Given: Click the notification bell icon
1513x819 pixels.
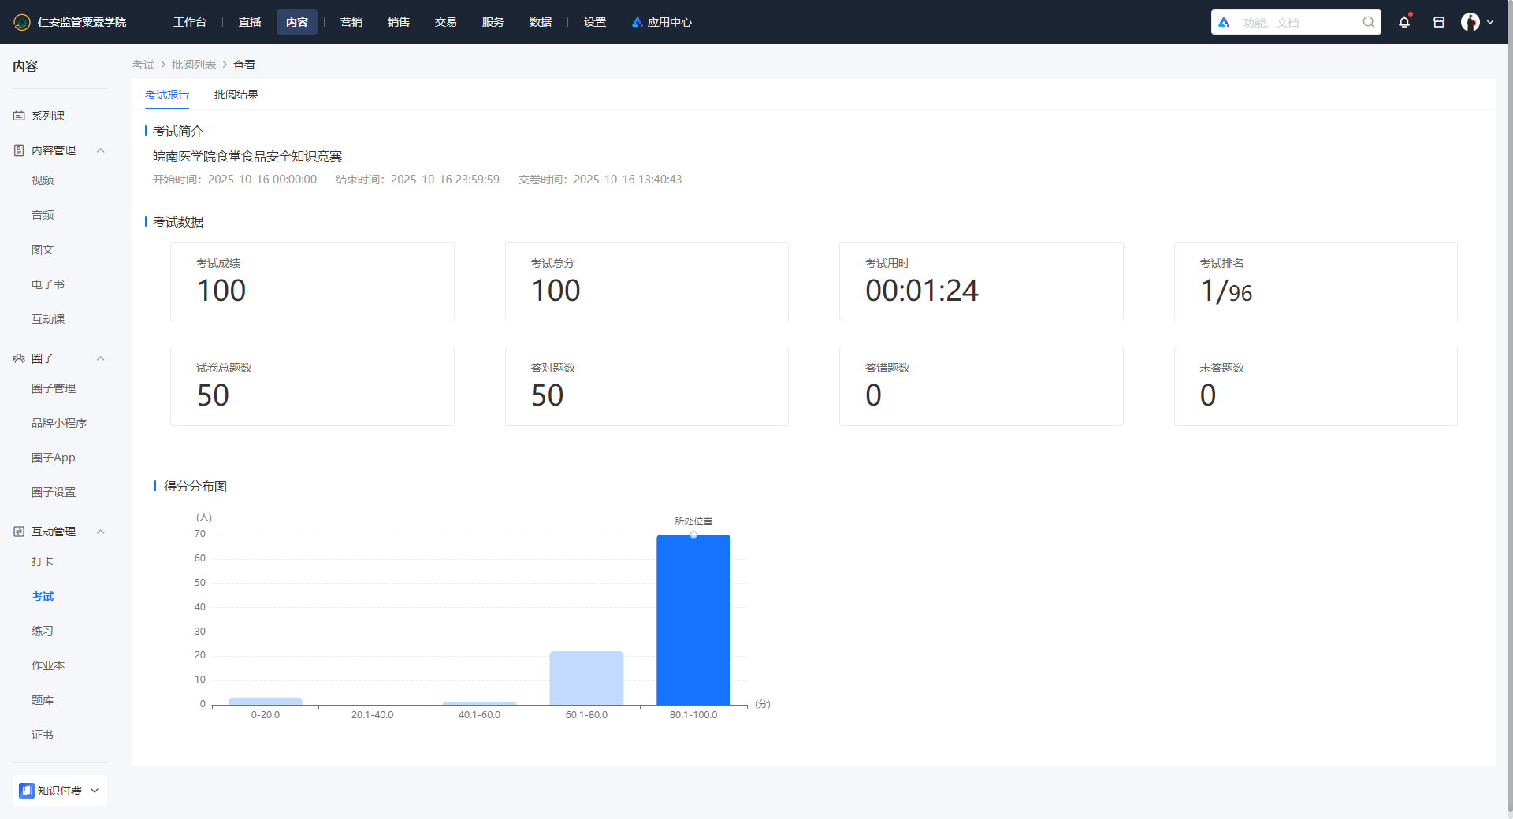Looking at the screenshot, I should (1403, 22).
